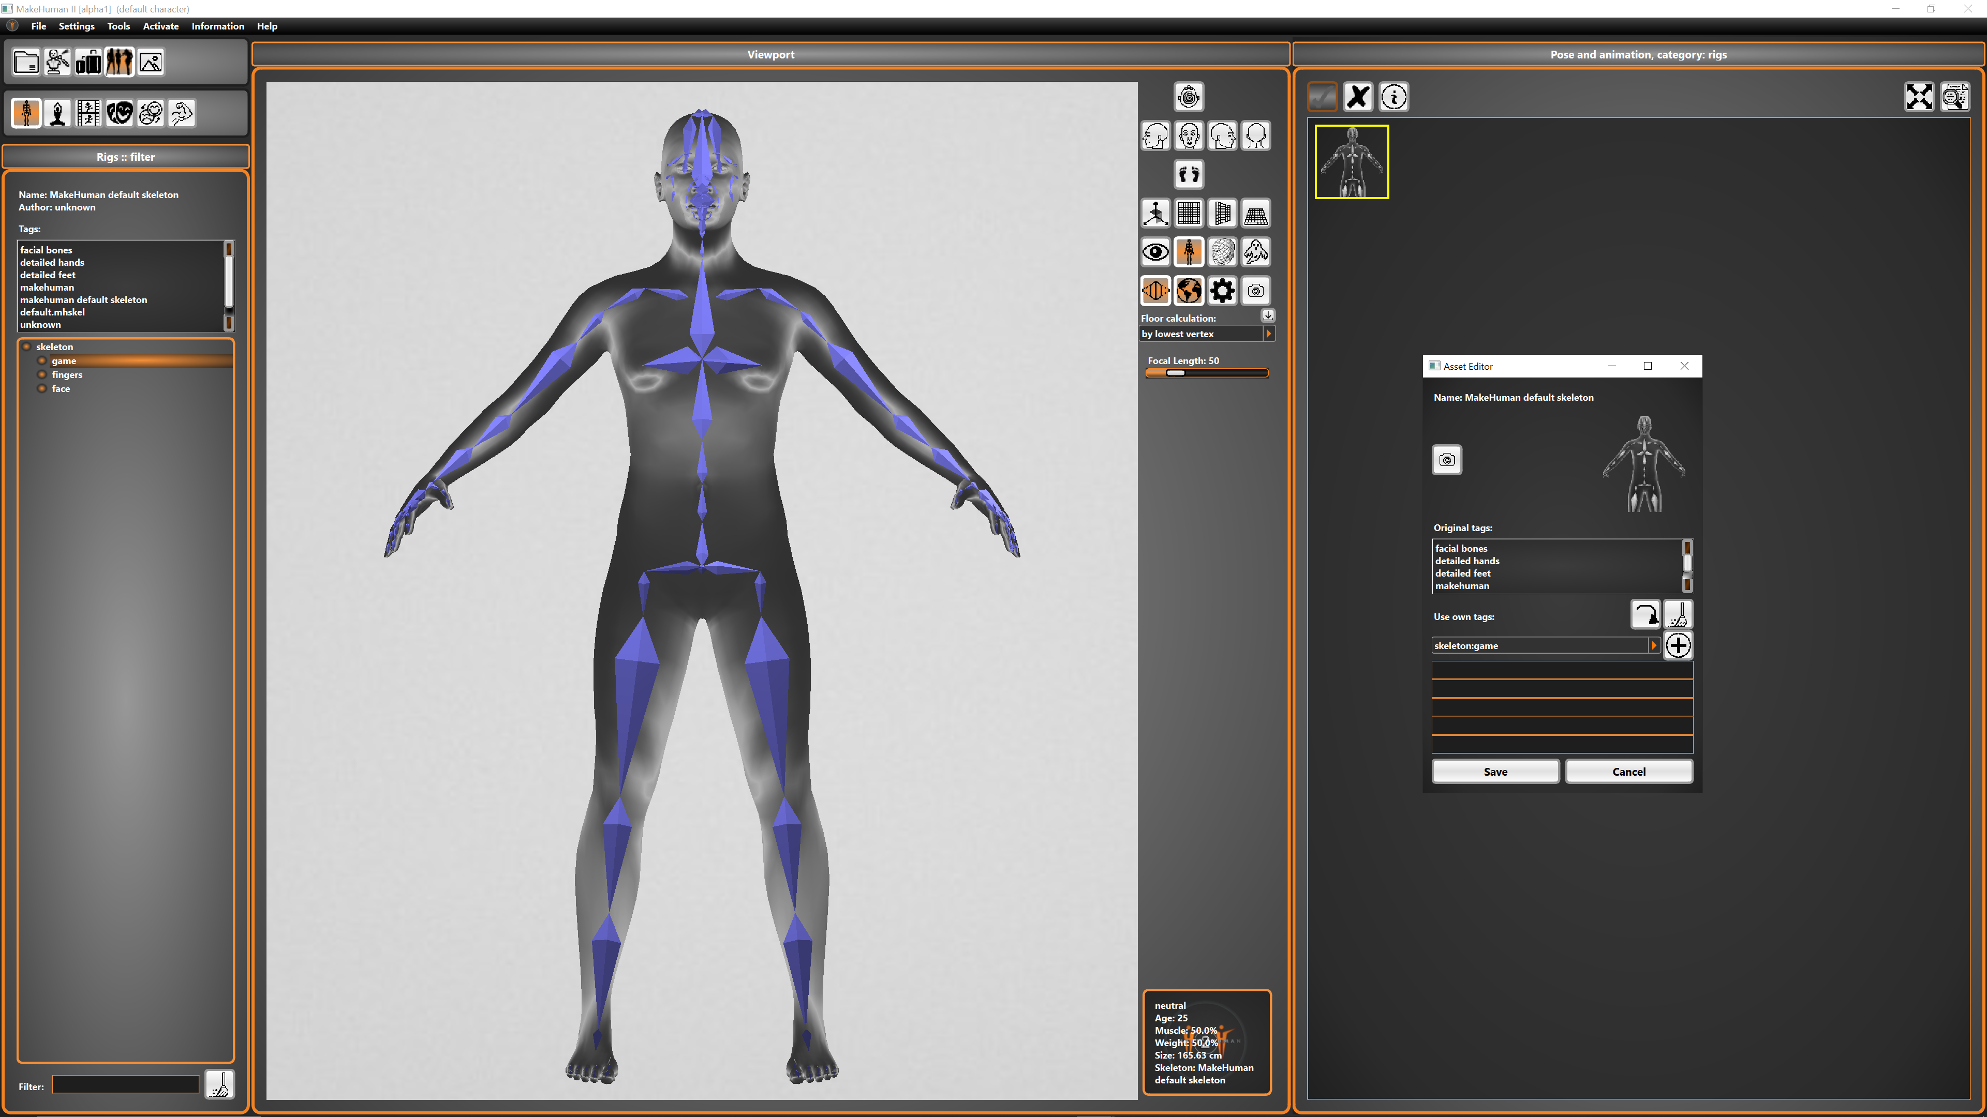Toggle the globe skybox icon

tap(1189, 291)
